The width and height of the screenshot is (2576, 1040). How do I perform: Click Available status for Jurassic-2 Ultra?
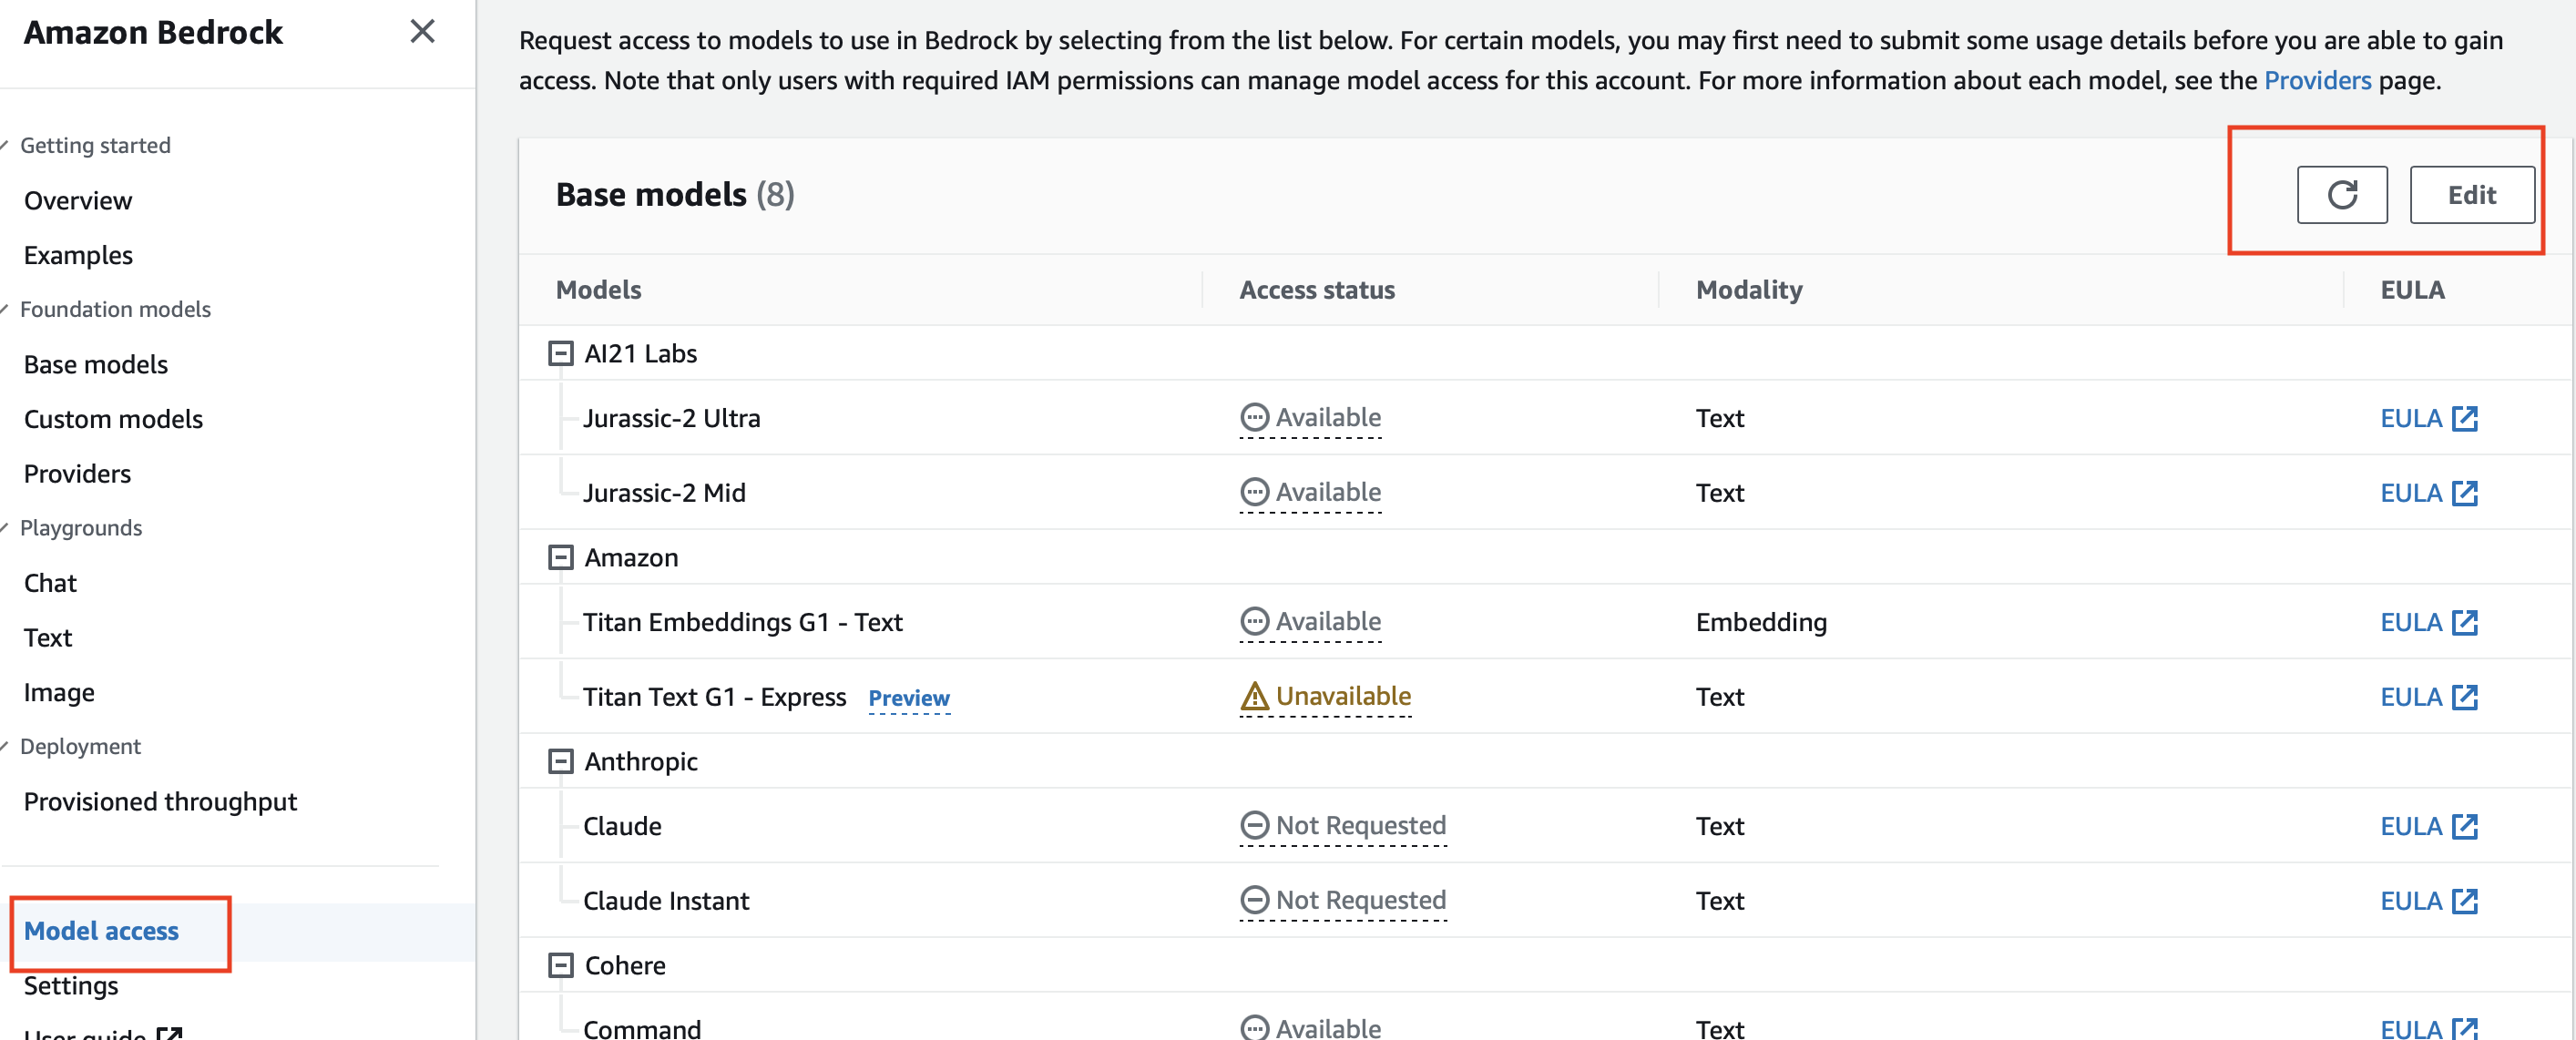(1310, 417)
